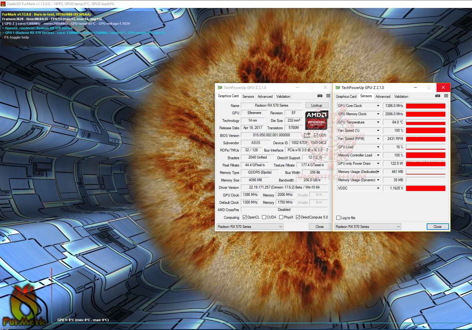
Task: Toggle the OpenCL checkbox
Action: (245, 217)
